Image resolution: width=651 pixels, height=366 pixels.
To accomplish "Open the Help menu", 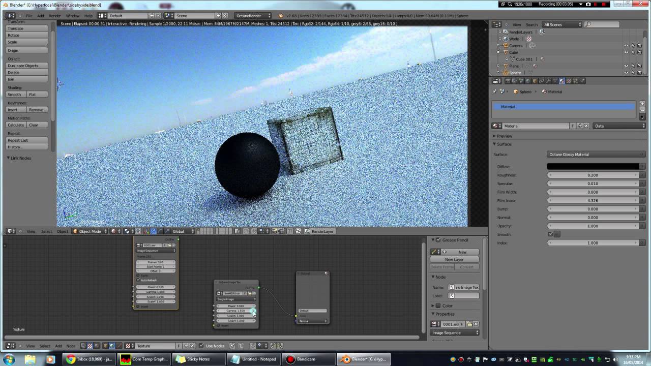I will (x=88, y=16).
